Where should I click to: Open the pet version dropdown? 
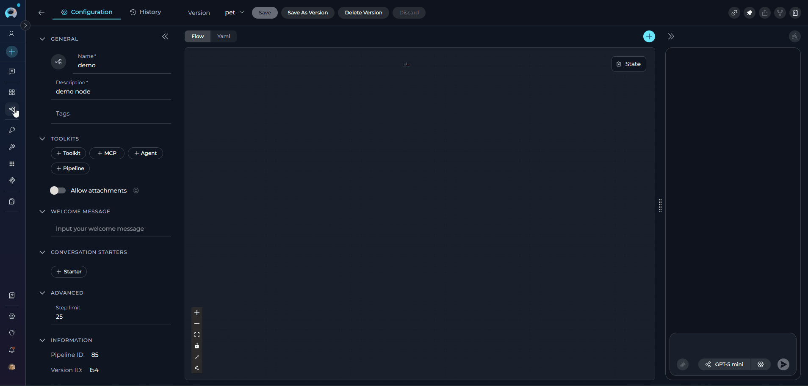[x=235, y=13]
